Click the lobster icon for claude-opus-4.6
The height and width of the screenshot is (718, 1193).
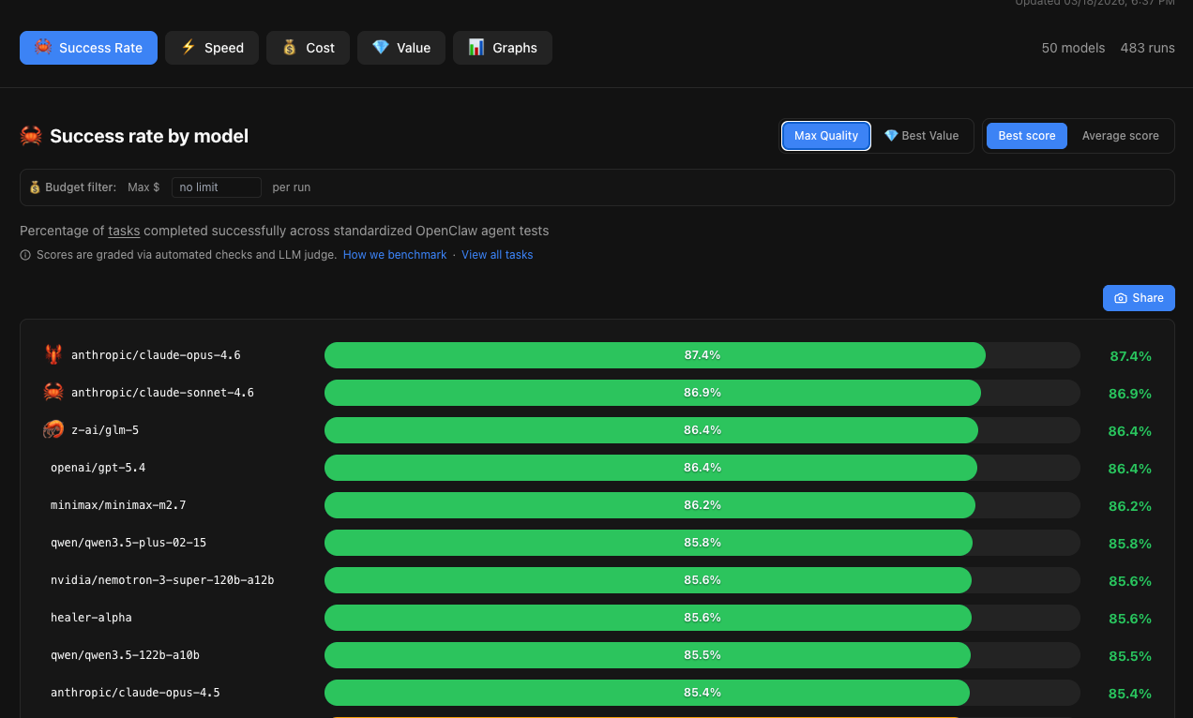point(53,355)
